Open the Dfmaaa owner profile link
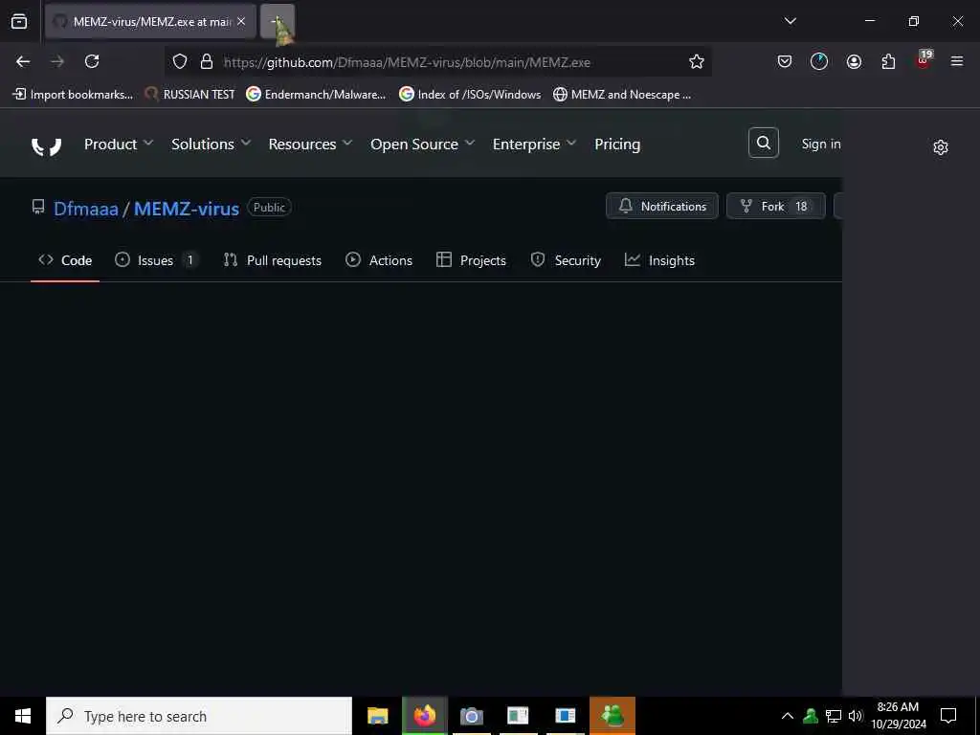The width and height of the screenshot is (980, 735). tap(85, 208)
